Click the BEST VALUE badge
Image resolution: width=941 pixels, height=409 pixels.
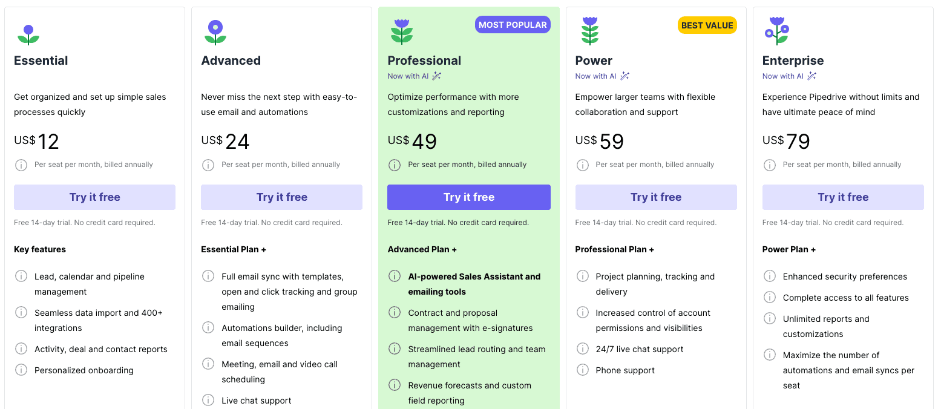click(707, 25)
